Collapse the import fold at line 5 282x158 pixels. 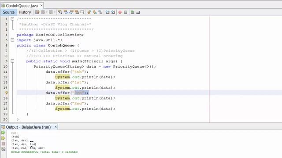click(x=12, y=40)
